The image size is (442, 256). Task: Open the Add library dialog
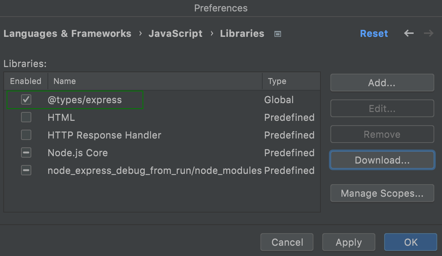click(x=382, y=83)
